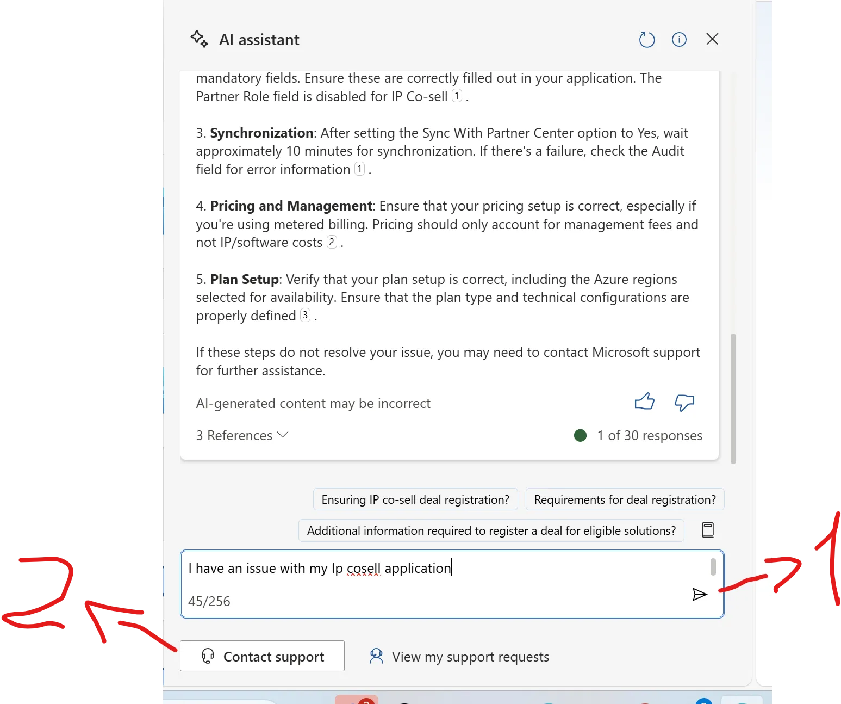Click the input box scrollbar thumb

click(713, 567)
